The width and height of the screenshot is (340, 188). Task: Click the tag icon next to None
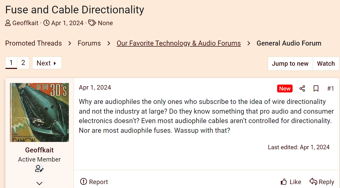92,23
